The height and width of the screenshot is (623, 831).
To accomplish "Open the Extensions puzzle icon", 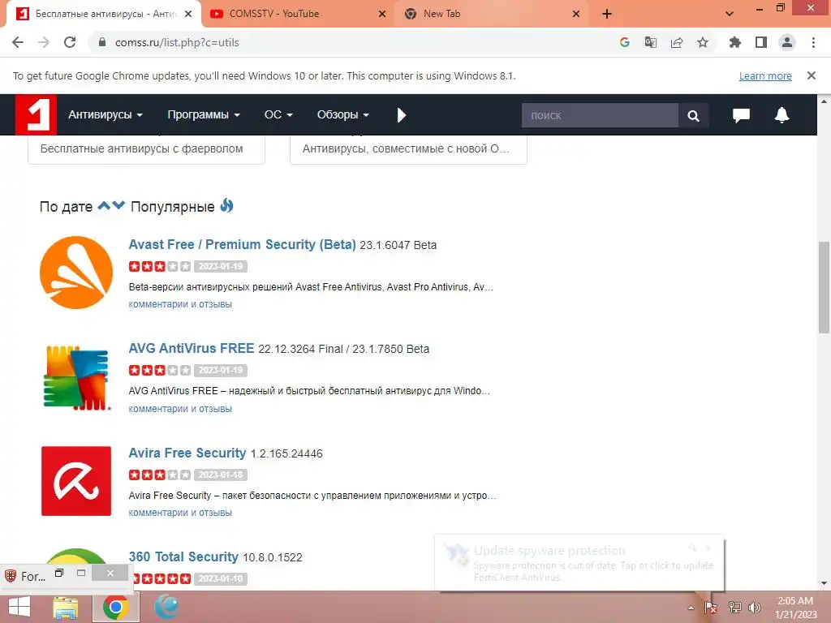I will (734, 42).
